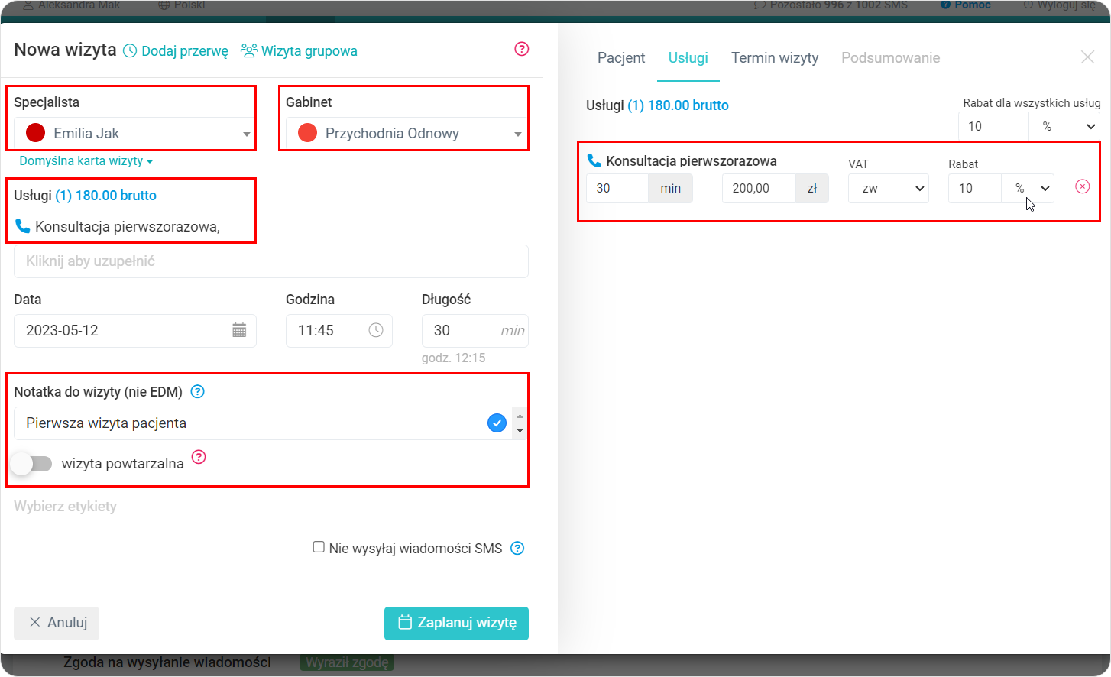
Task: Click blue checkmark icon in visit note field
Action: coord(497,423)
